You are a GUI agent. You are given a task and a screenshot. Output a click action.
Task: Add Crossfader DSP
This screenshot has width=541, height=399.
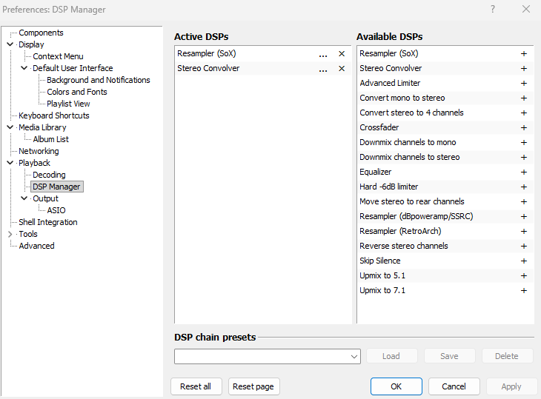point(524,128)
